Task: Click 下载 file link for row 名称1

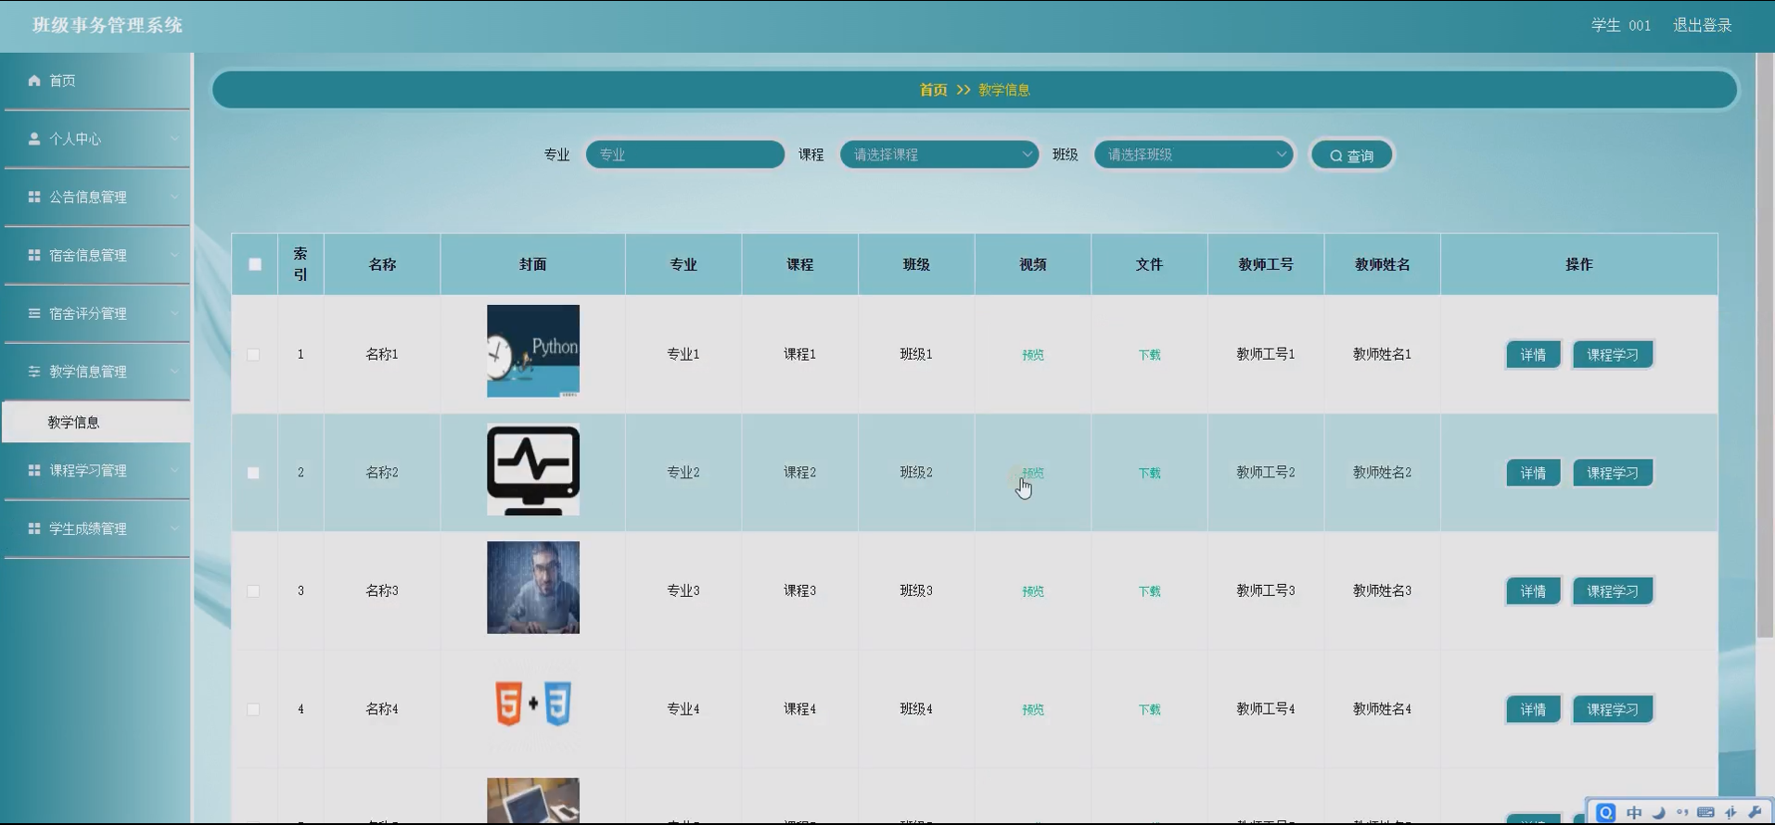Action: [x=1149, y=355]
